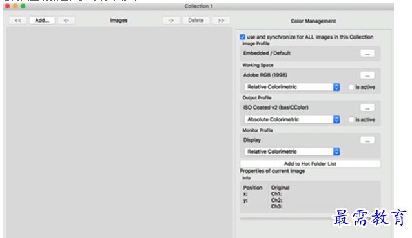Click the empty Images preview area

point(119,132)
